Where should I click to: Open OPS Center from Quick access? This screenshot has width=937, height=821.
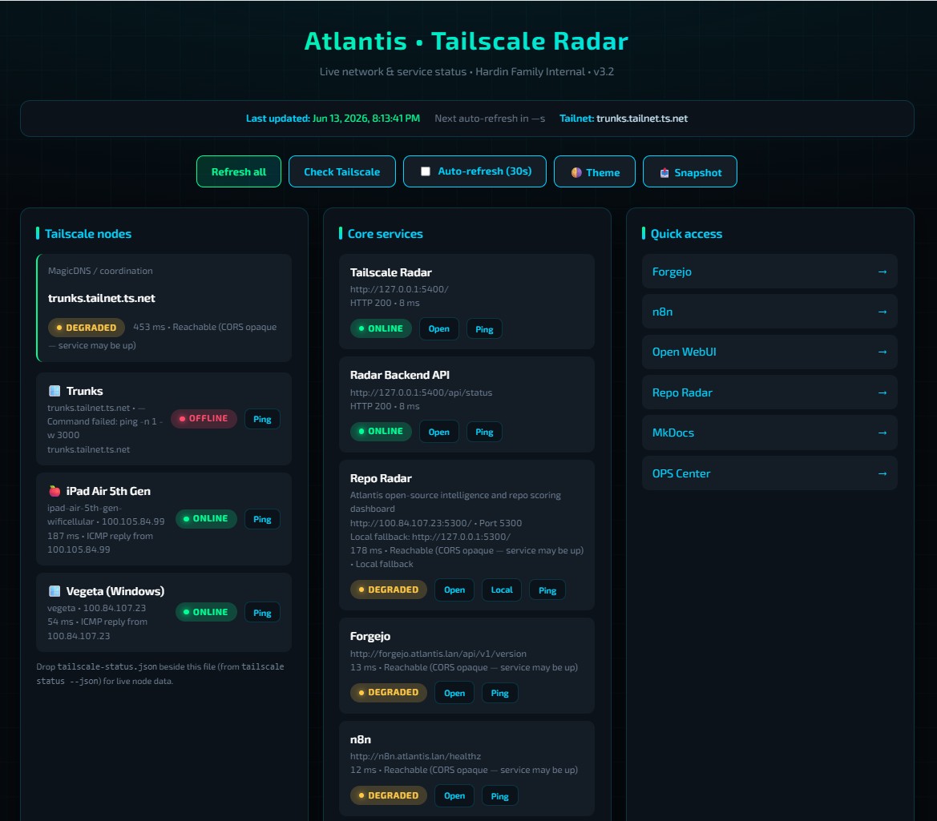(x=769, y=473)
